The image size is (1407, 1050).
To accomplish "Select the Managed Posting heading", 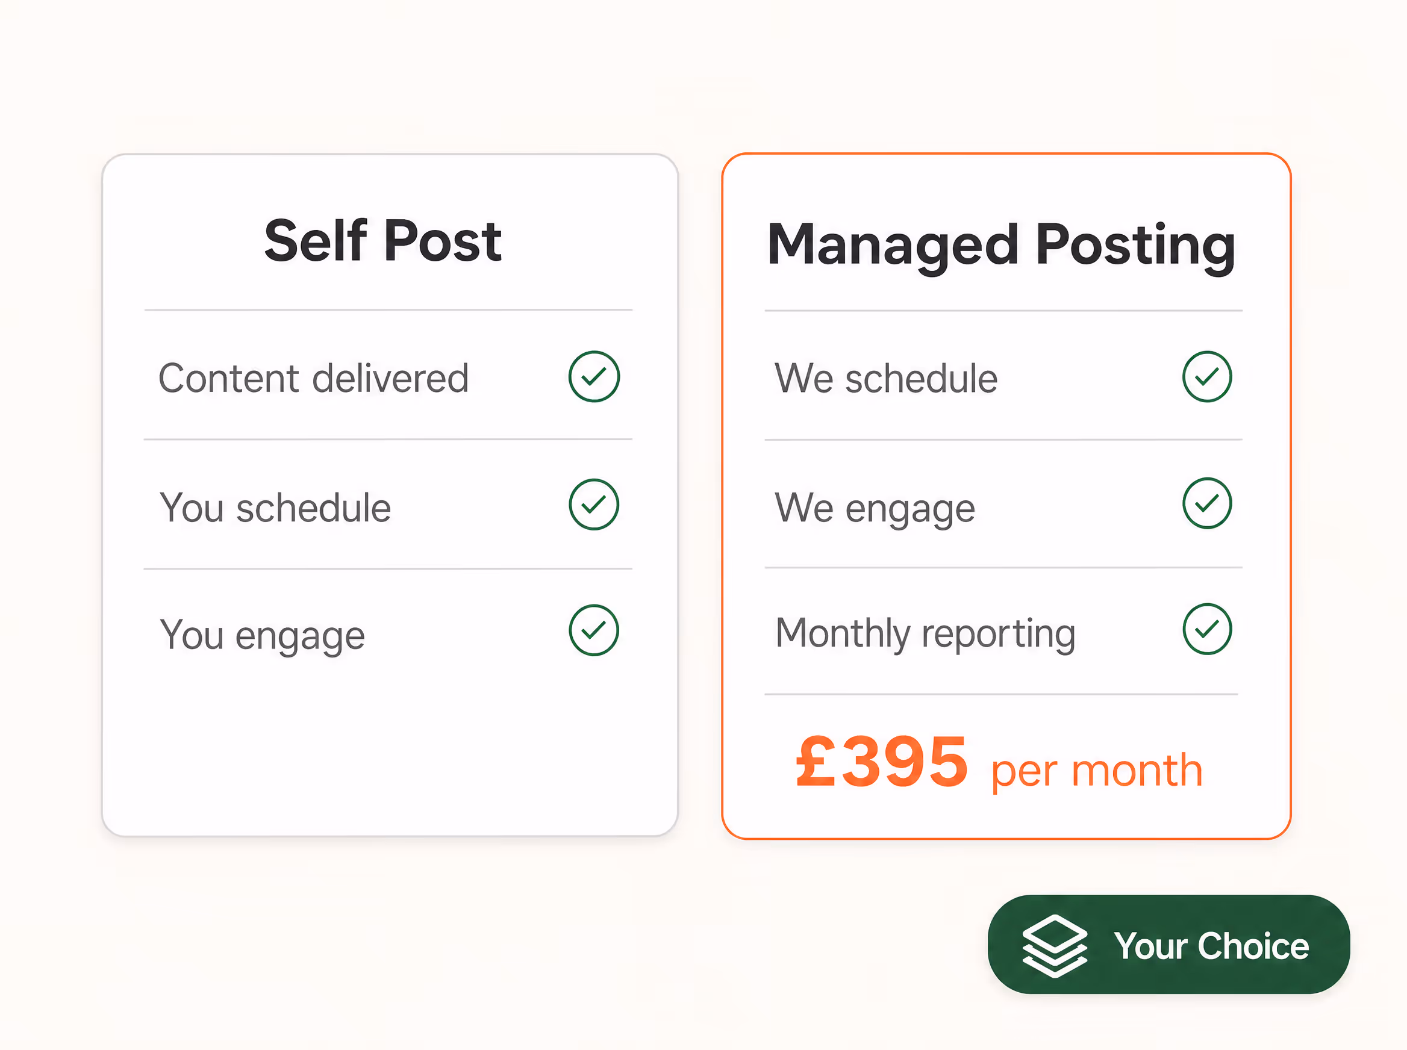I will click(x=1002, y=247).
